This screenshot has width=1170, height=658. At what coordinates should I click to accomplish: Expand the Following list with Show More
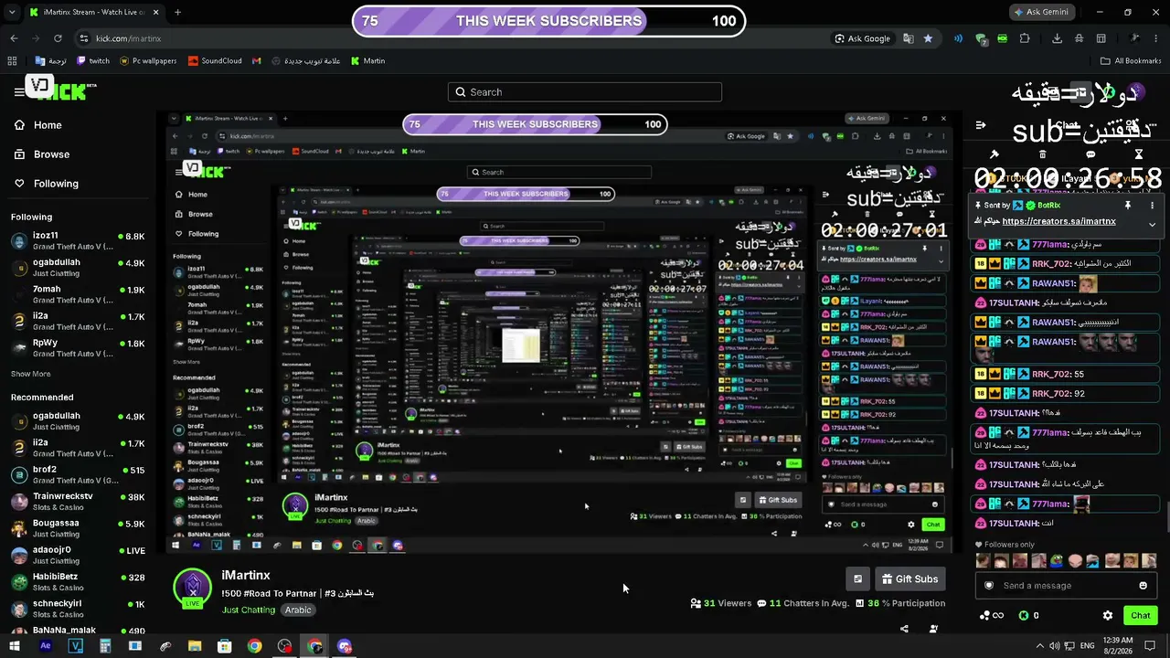30,374
